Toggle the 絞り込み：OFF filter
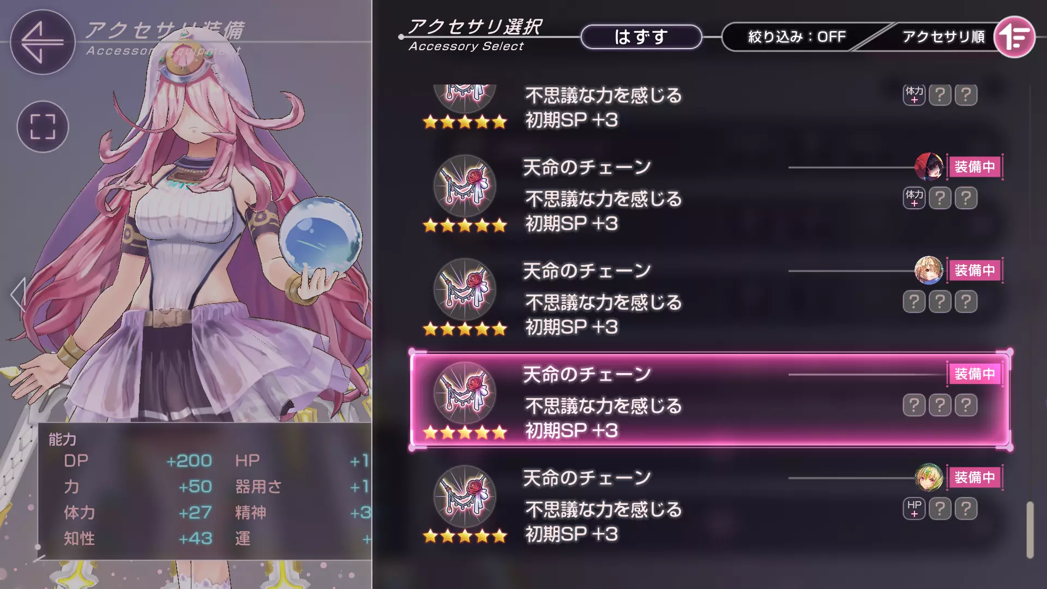This screenshot has height=589, width=1047. coord(797,37)
